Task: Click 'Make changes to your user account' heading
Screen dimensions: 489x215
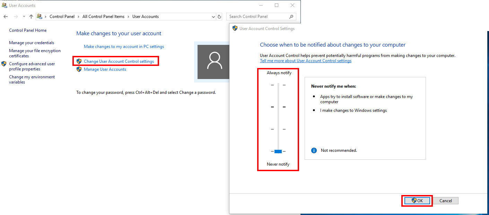Action: tap(119, 33)
